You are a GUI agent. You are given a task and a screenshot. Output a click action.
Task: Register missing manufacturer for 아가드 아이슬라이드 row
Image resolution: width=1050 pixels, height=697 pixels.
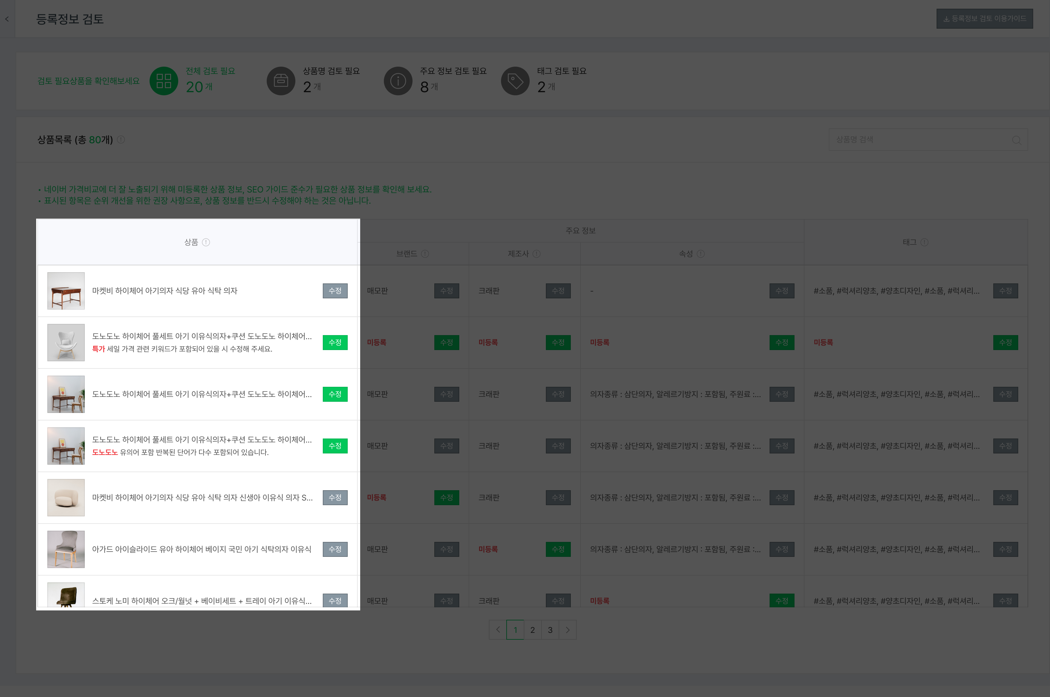coord(558,549)
